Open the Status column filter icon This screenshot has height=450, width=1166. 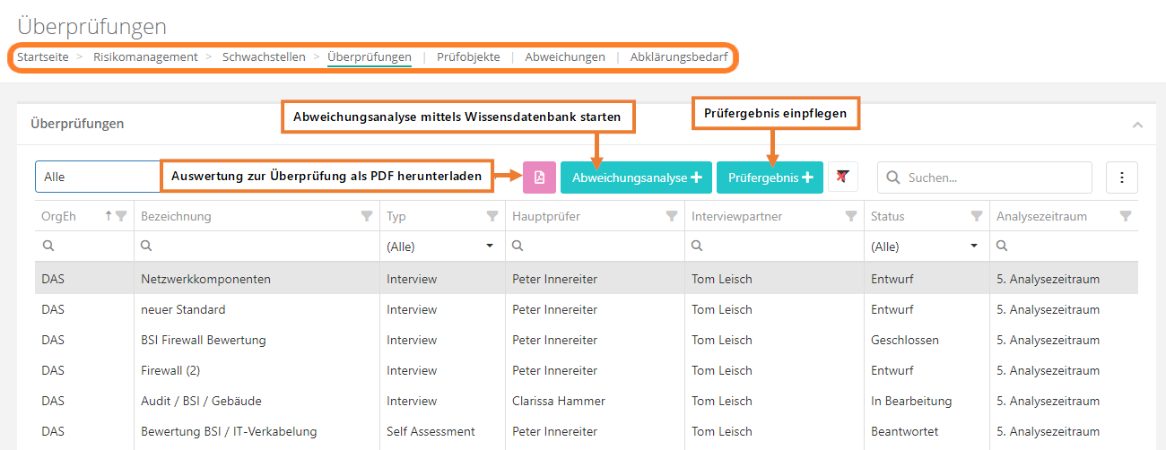point(977,216)
